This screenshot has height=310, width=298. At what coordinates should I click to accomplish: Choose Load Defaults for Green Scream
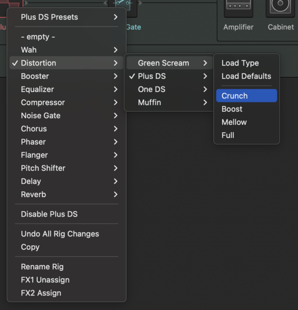247,76
